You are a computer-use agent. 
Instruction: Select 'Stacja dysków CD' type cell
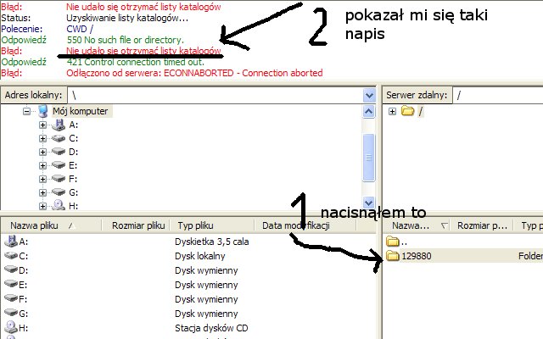[211, 328]
